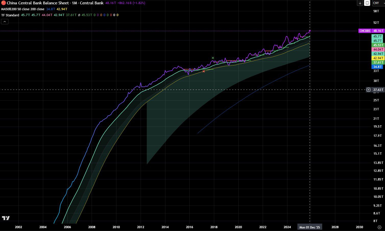This screenshot has width=385, height=231.
Task: Click the green X marker near 2018
Action: 213,58
